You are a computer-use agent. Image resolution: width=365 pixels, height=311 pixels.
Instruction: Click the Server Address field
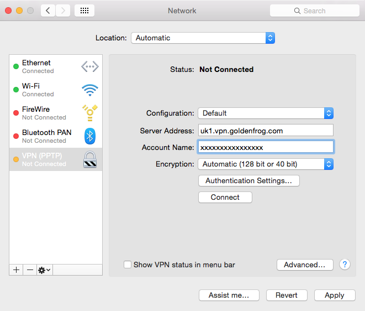(x=266, y=130)
